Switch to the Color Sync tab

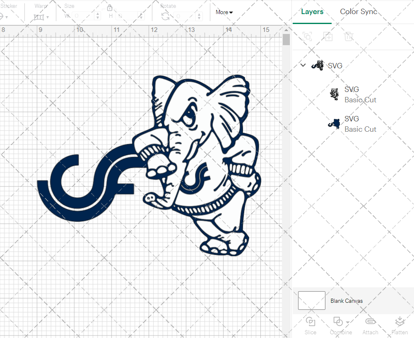tap(359, 12)
